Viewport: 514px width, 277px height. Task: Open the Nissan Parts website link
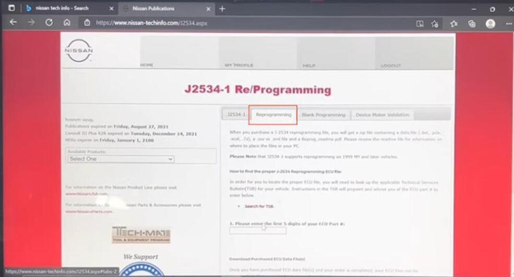point(89,211)
